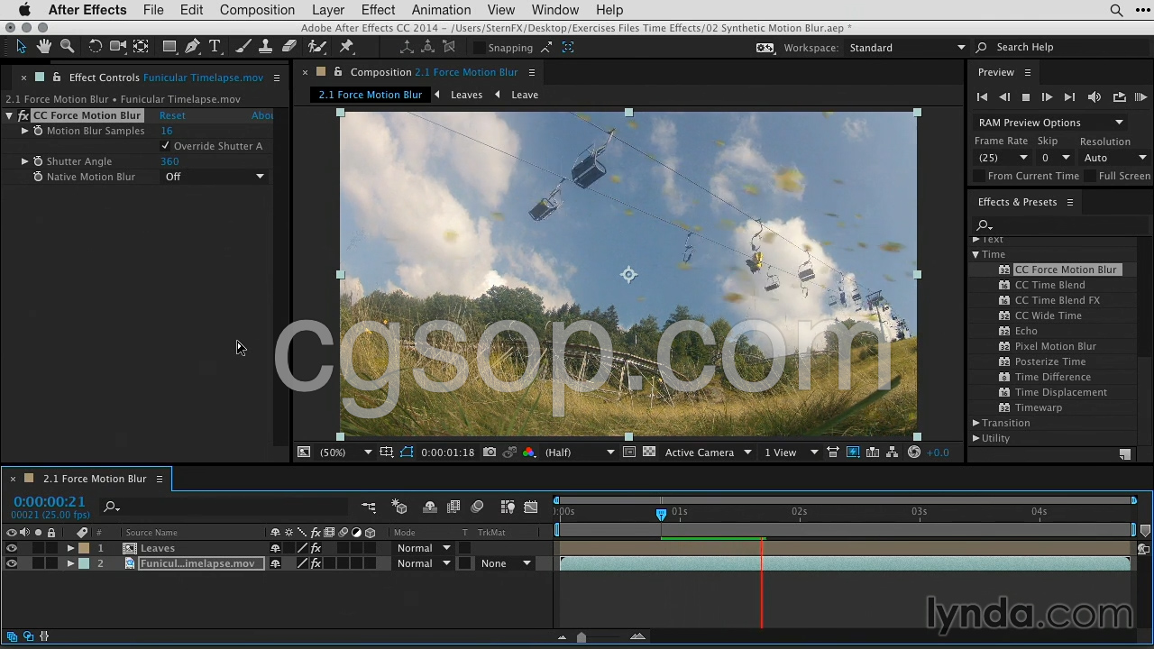Select the Puppet Pin tool
1154x649 pixels.
tap(347, 47)
